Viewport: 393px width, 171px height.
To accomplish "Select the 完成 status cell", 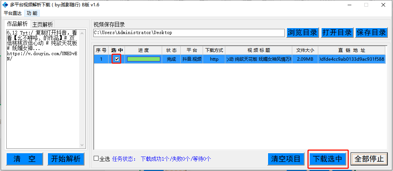I will (x=171, y=60).
